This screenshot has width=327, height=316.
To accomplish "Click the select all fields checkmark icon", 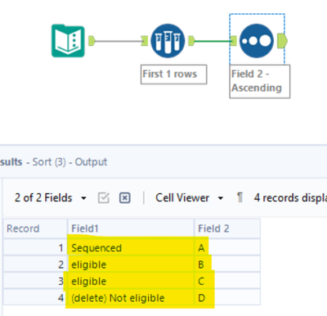I will click(x=104, y=198).
